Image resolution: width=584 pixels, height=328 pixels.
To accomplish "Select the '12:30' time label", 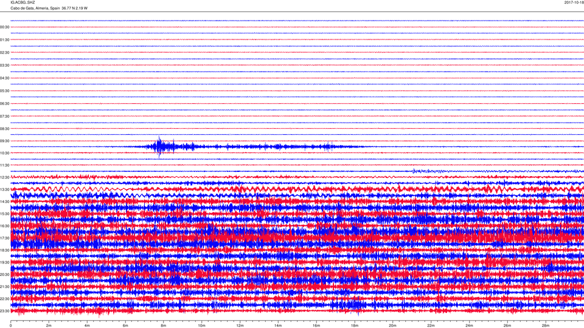I will (x=5, y=177).
